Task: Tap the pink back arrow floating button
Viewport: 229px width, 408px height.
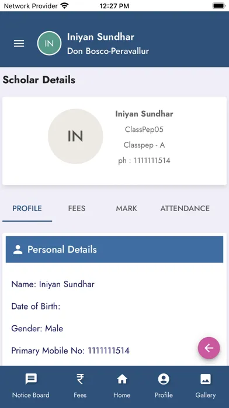Action: pyautogui.click(x=209, y=348)
